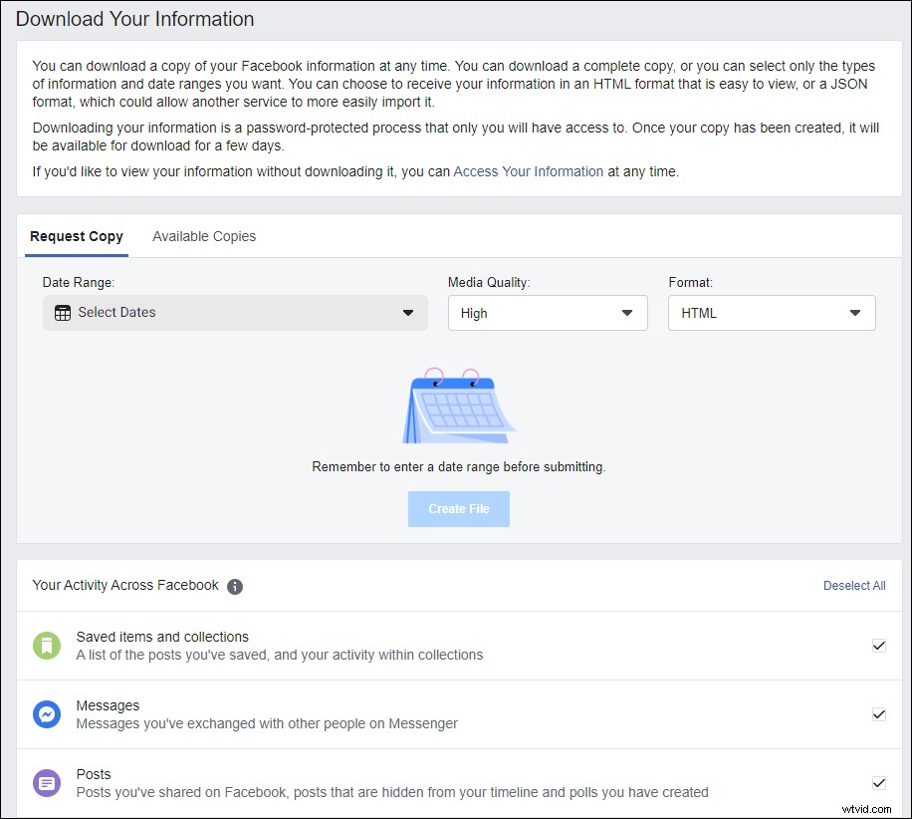
Task: Click the HTML value in the Format field
Action: (x=699, y=312)
